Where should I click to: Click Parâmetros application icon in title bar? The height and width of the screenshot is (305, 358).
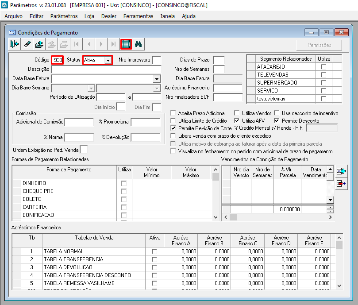click(x=4, y=5)
